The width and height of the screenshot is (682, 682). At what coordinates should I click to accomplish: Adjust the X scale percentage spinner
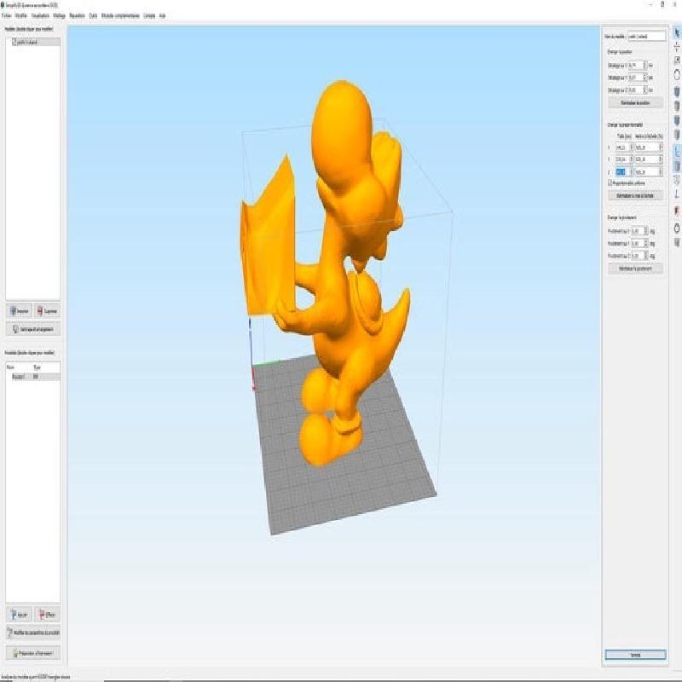tap(660, 147)
